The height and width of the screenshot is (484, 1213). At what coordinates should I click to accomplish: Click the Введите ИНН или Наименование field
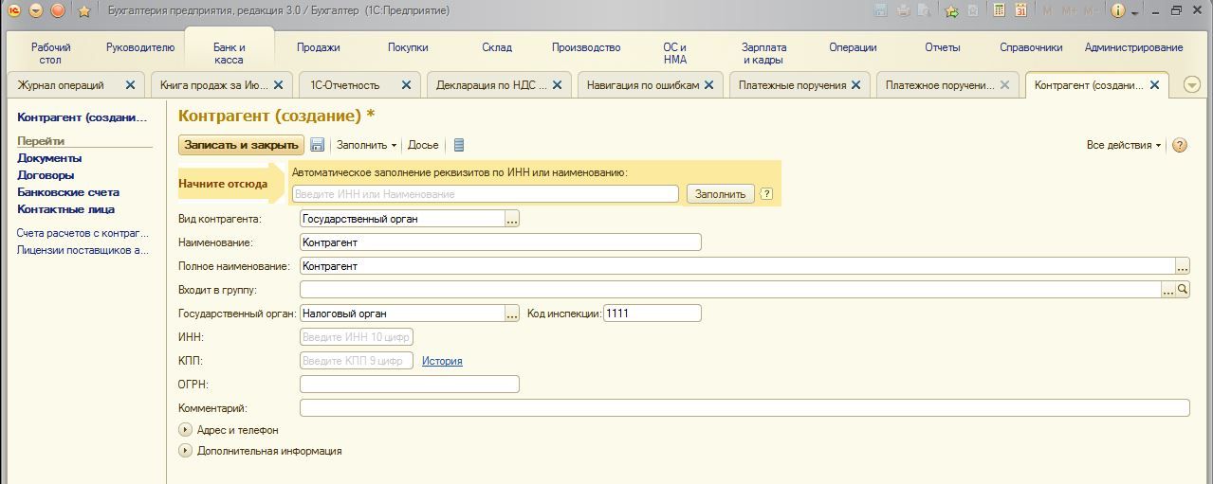pyautogui.click(x=486, y=194)
